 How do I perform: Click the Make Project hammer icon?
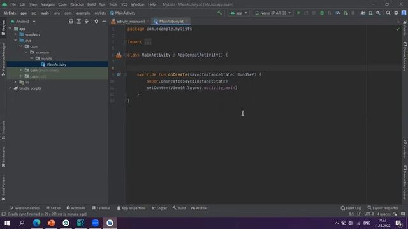pos(219,13)
